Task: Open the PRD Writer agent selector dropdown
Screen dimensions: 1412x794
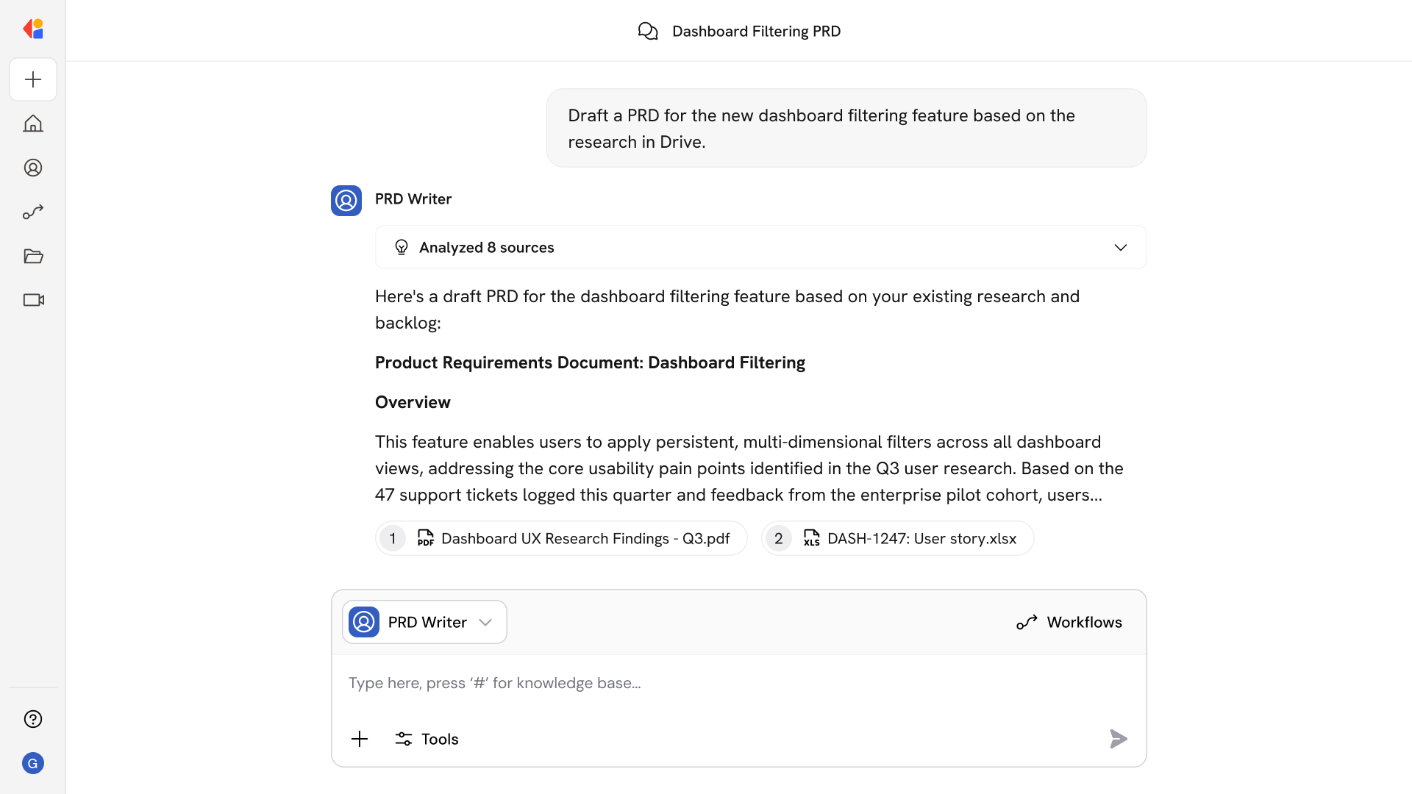Action: (424, 622)
